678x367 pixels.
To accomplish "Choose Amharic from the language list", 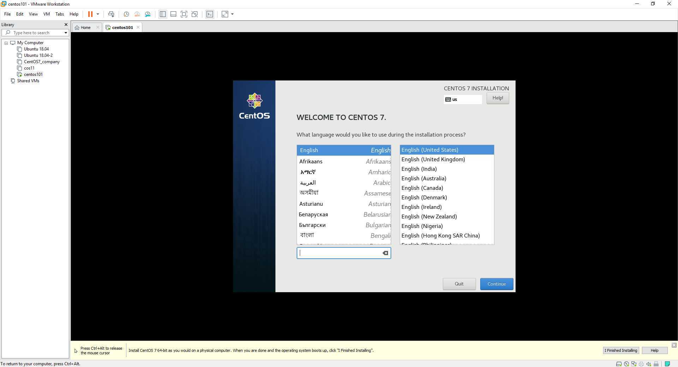I will click(x=344, y=172).
